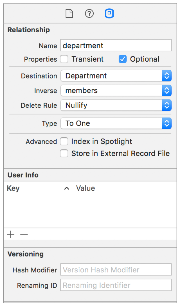The image size is (180, 306).
Task: Enable Index in Spotlight checkbox
Action: [64, 141]
